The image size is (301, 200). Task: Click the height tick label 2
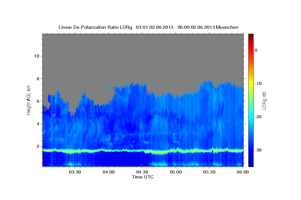37,146
